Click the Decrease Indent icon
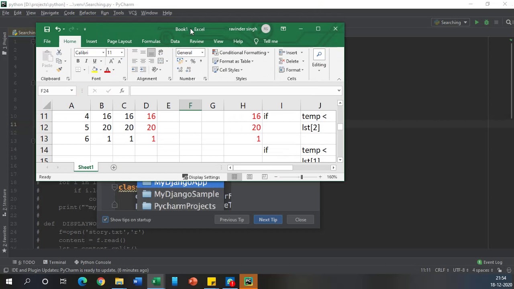 pyautogui.click(x=135, y=69)
